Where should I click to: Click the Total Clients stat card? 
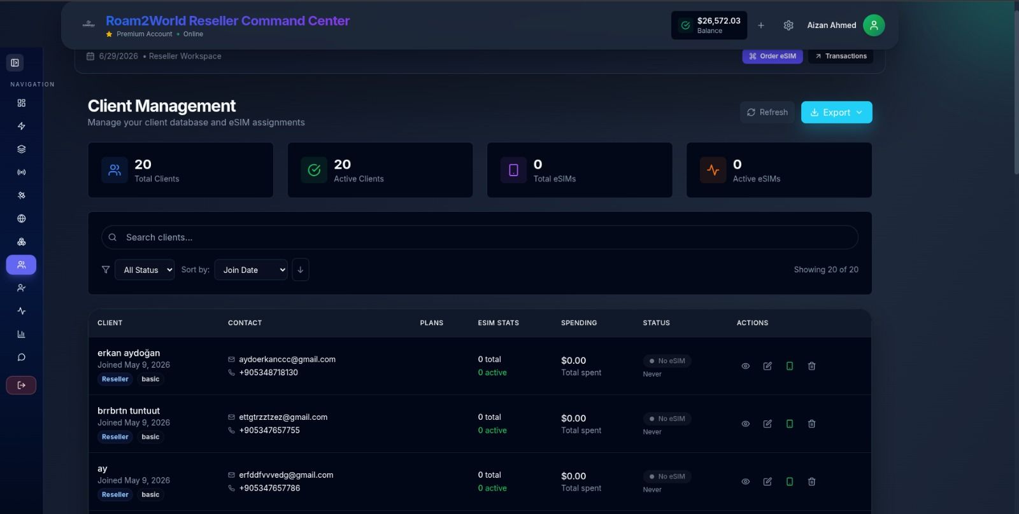click(x=181, y=170)
